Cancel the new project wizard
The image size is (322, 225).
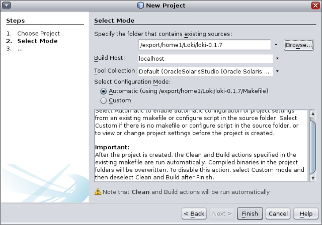[278, 213]
